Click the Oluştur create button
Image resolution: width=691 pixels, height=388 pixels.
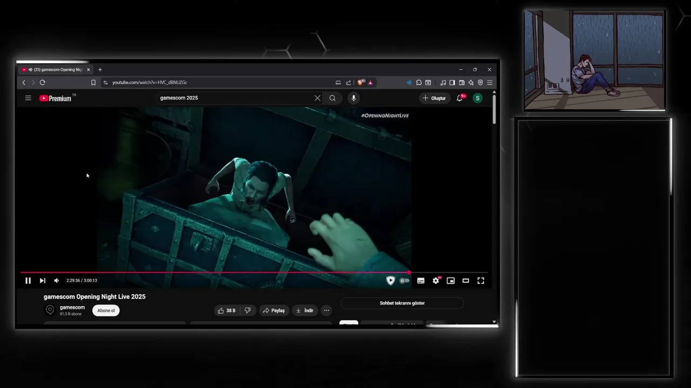point(434,98)
